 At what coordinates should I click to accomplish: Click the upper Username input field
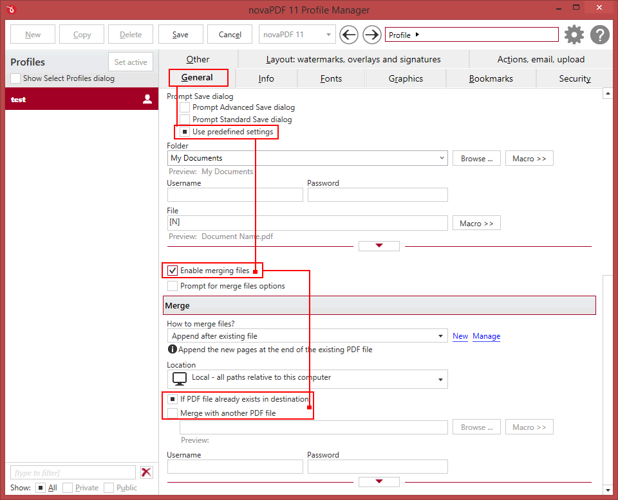coord(236,195)
